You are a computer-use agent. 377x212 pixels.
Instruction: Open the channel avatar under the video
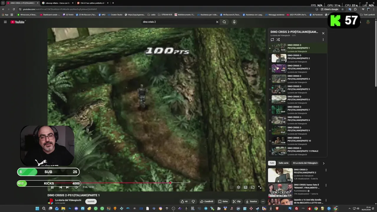coord(50,201)
